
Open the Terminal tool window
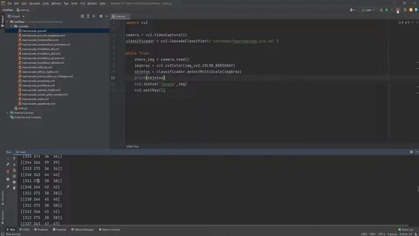pos(60,229)
